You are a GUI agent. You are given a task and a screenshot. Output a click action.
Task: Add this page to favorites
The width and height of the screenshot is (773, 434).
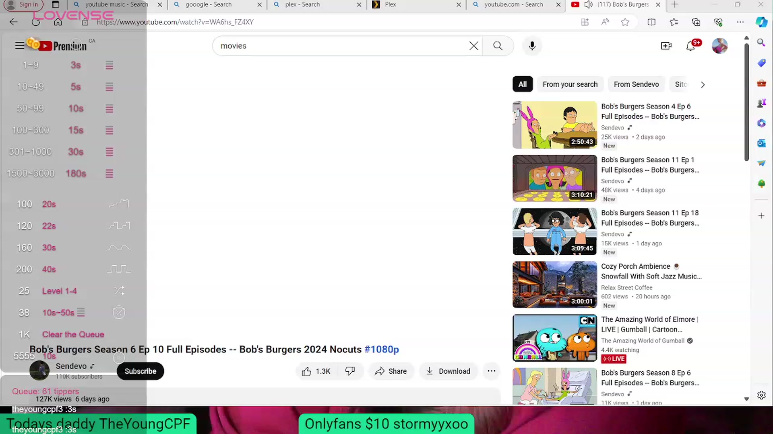(x=625, y=22)
